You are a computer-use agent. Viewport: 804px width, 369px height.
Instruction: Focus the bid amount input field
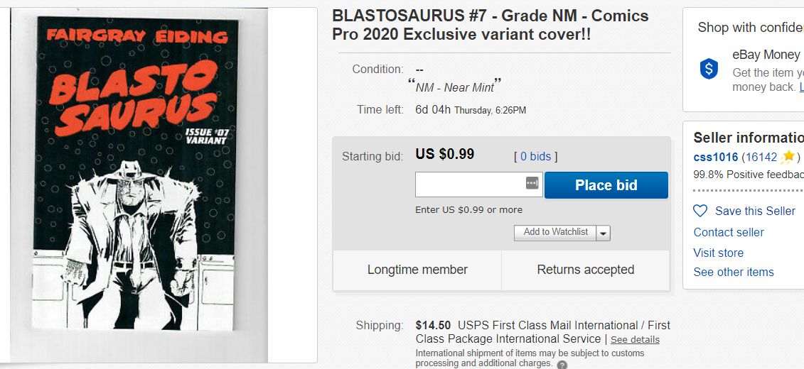(471, 184)
